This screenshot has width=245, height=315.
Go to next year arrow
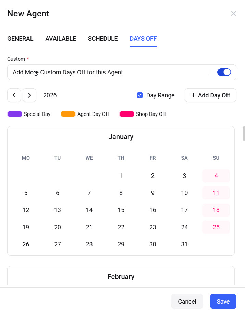coord(29,95)
